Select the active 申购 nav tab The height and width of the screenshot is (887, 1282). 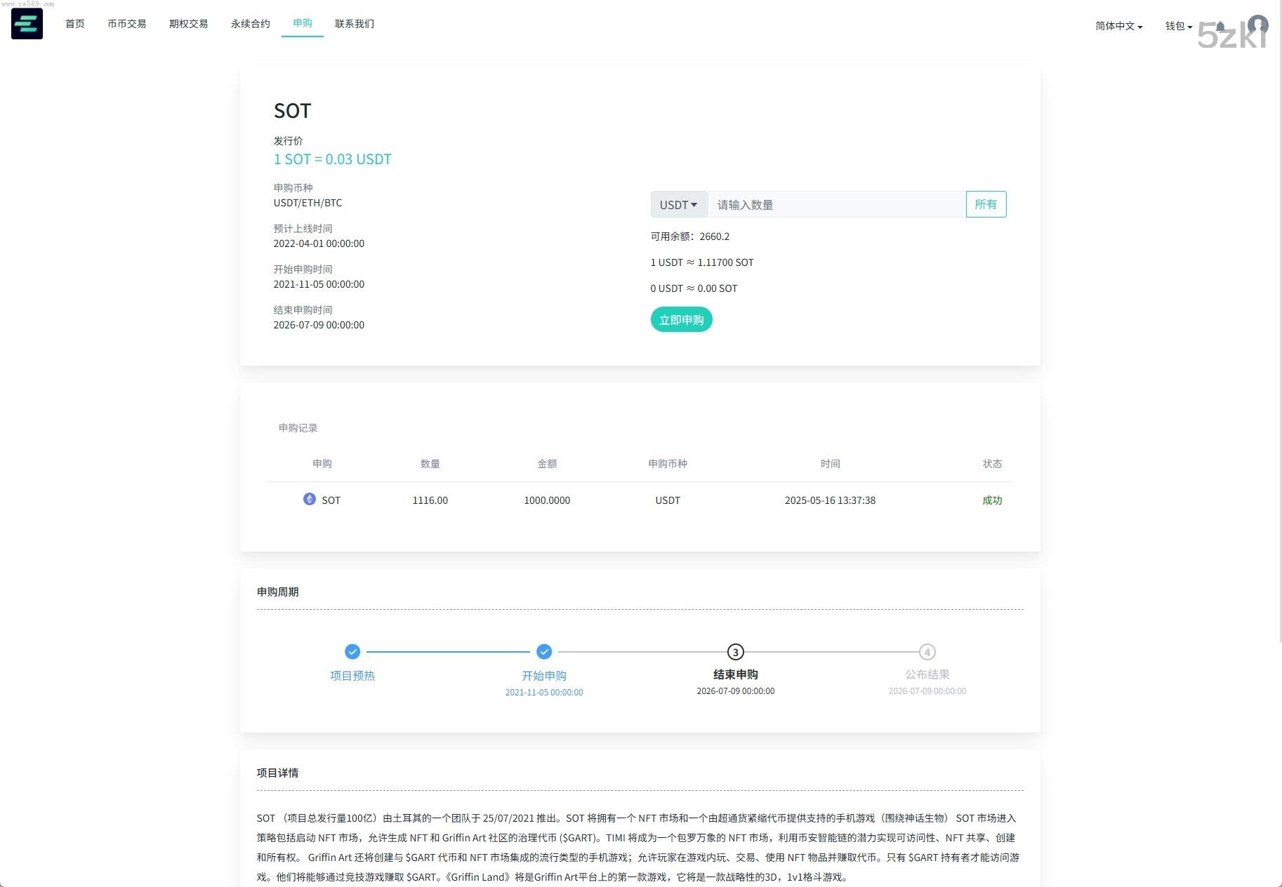pyautogui.click(x=303, y=23)
